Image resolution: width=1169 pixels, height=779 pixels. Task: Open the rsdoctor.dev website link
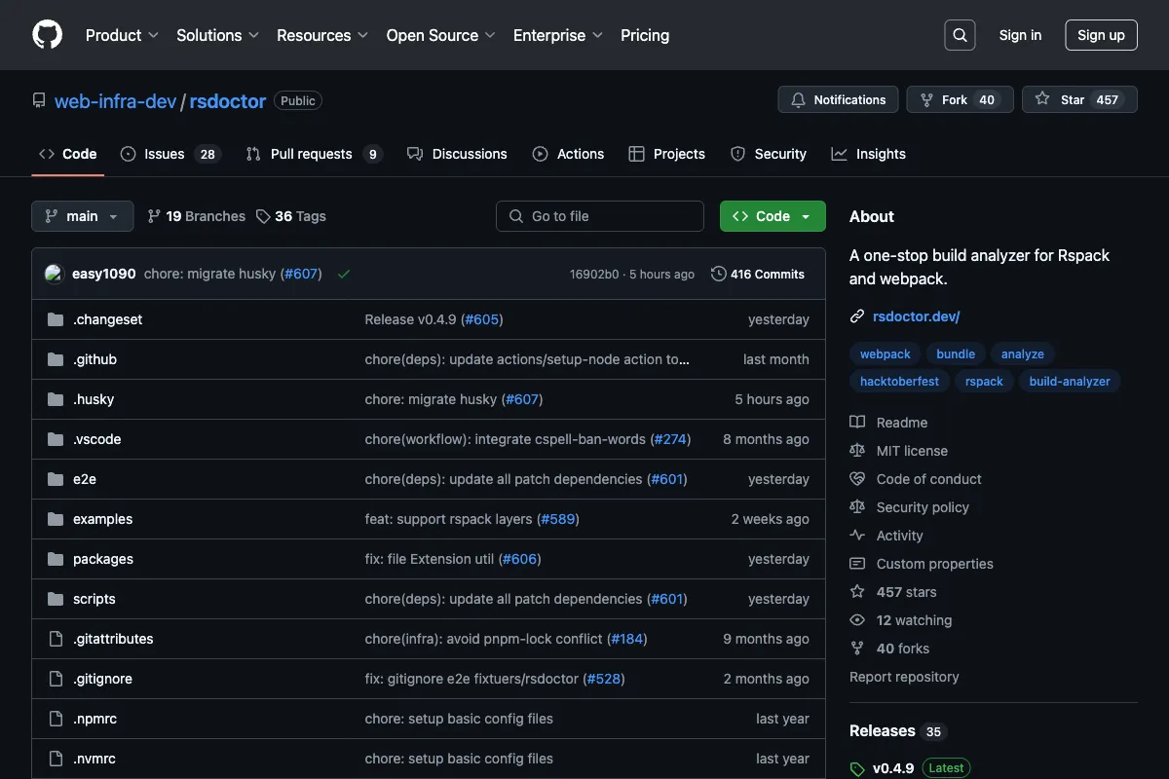pos(917,316)
